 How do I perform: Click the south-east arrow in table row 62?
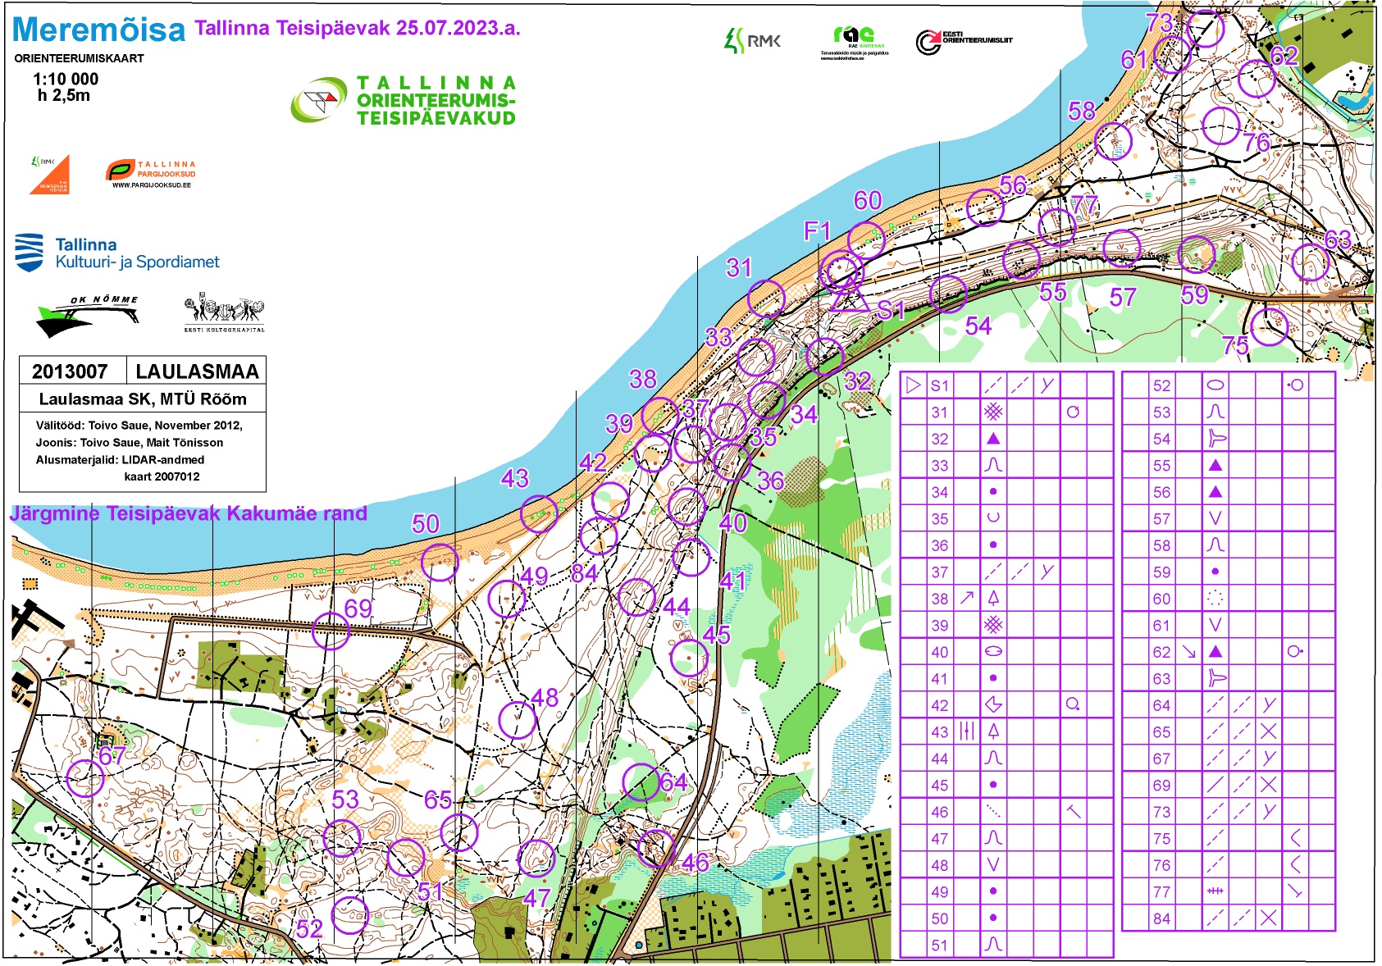click(1188, 652)
